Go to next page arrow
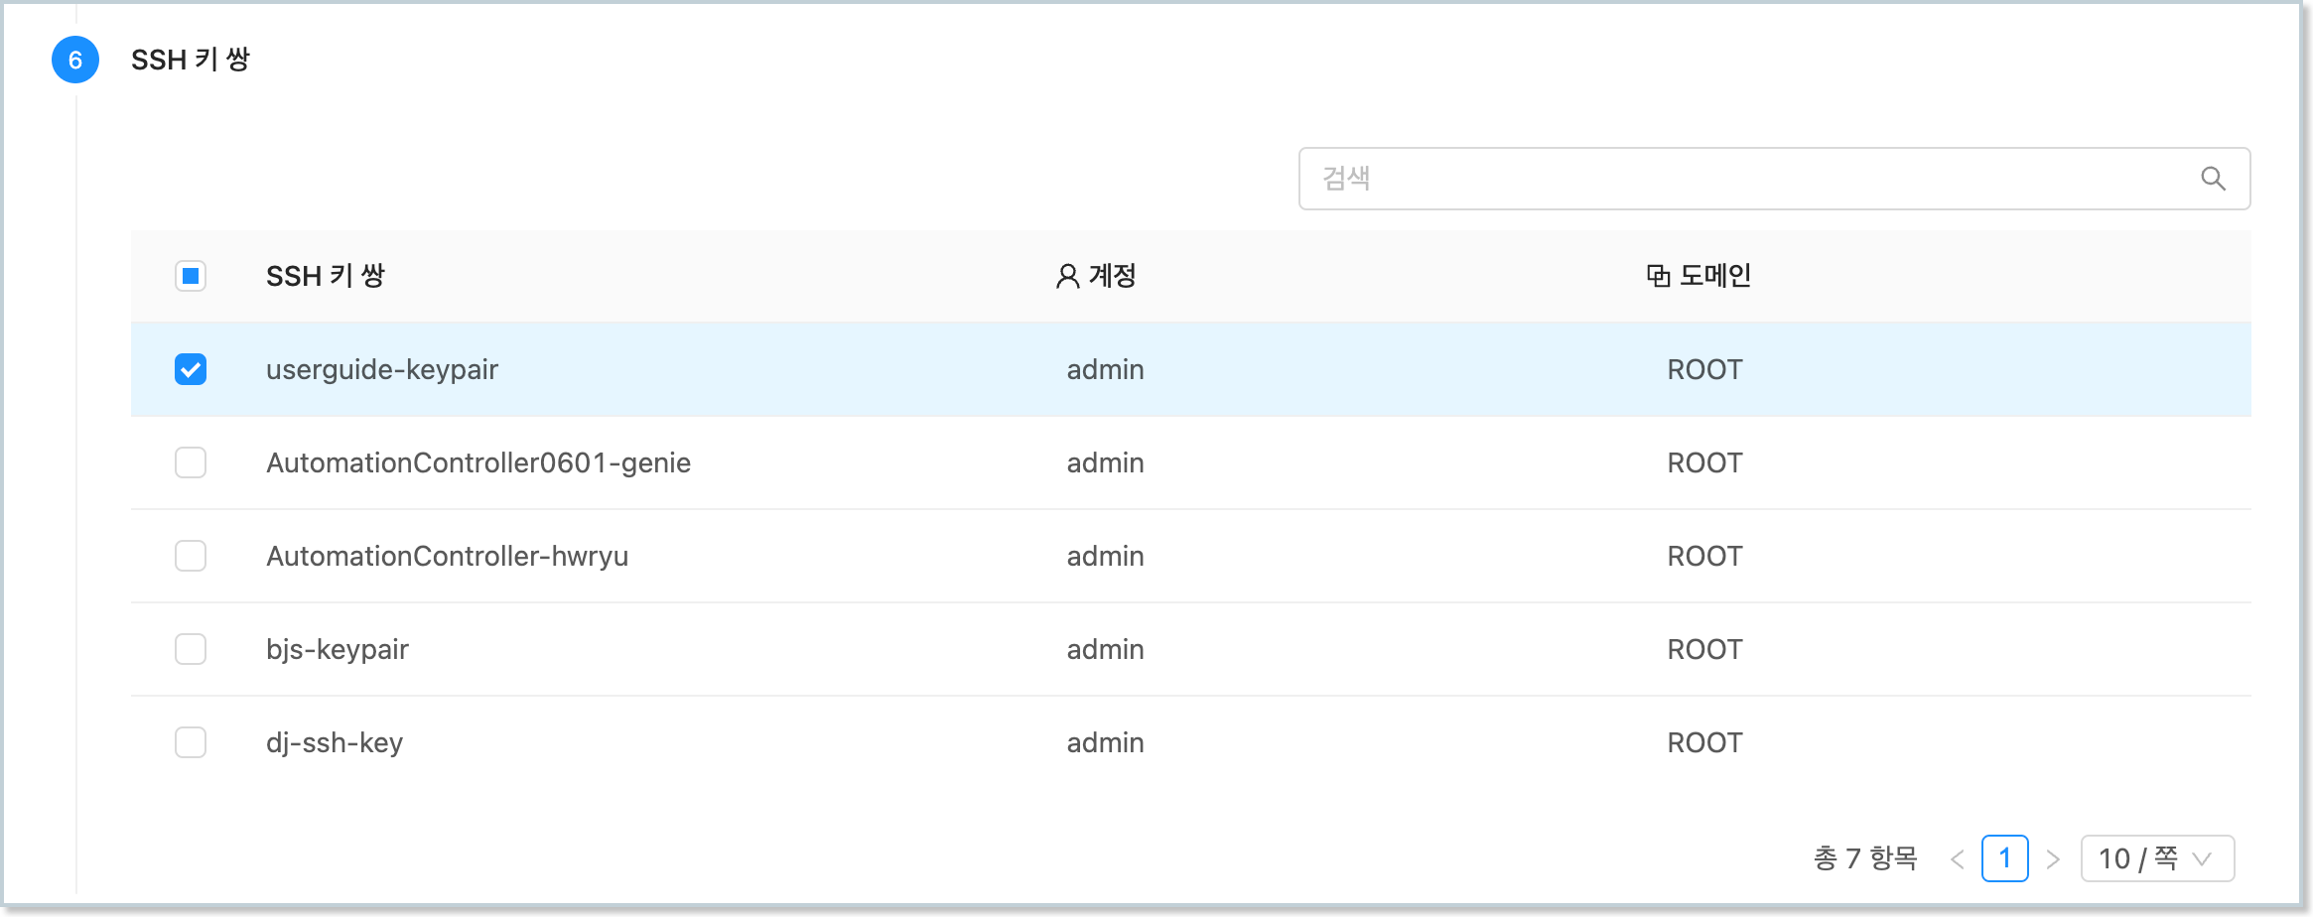Viewport: 2313px width, 917px height. click(2053, 859)
